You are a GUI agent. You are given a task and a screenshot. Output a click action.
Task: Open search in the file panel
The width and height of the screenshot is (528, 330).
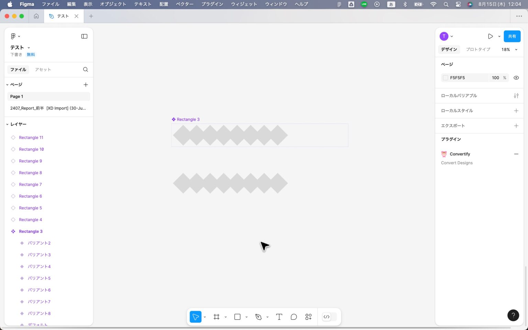[85, 69]
